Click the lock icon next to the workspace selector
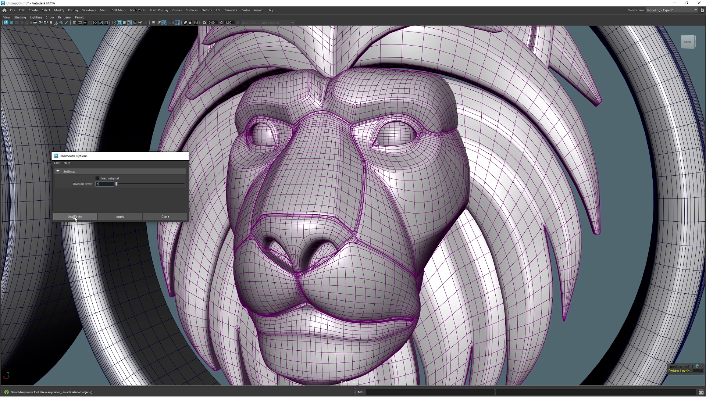The height and width of the screenshot is (397, 706). click(x=702, y=10)
